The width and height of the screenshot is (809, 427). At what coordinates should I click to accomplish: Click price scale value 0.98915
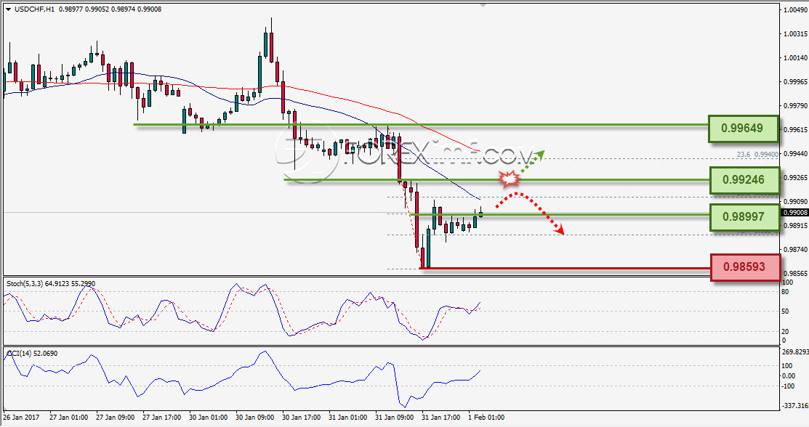(795, 225)
